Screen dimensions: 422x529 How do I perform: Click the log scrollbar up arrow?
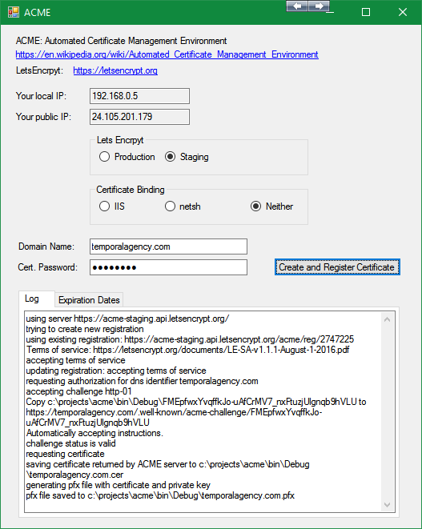[x=388, y=319]
